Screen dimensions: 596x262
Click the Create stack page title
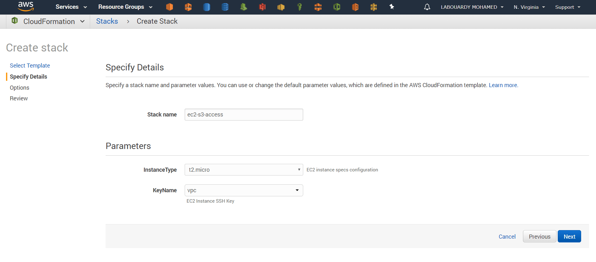pos(37,48)
